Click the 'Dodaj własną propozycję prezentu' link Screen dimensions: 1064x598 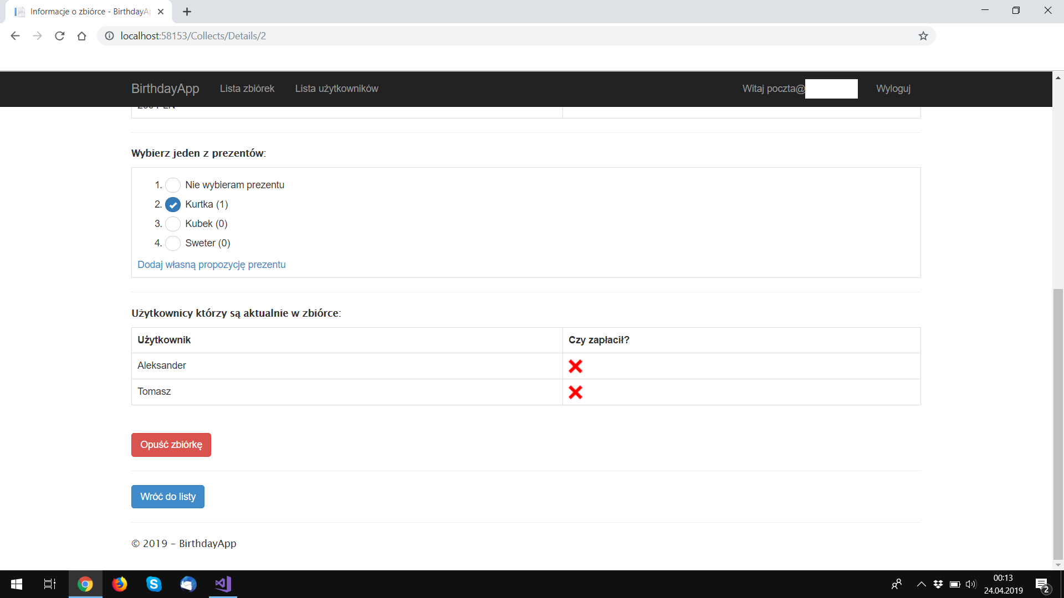pyautogui.click(x=211, y=265)
